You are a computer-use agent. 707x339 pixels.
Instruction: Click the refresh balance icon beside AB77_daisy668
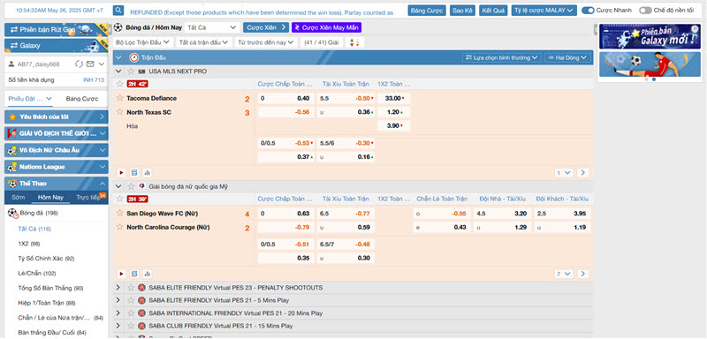pyautogui.click(x=79, y=64)
